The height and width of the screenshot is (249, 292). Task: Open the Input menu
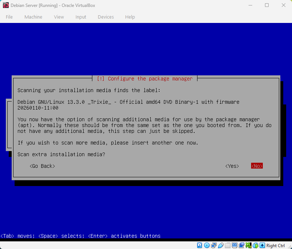(x=81, y=17)
